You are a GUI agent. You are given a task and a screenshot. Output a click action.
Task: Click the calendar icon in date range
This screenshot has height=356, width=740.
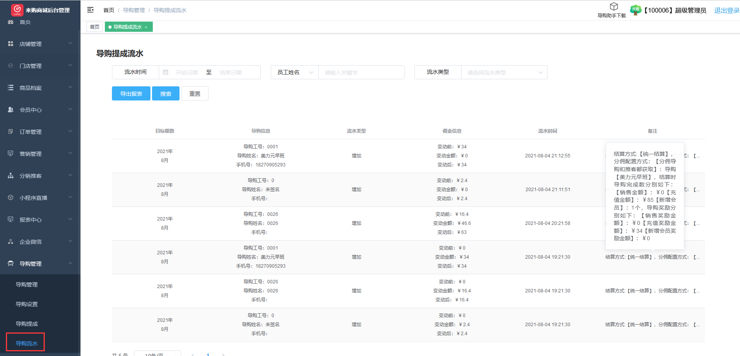pyautogui.click(x=166, y=72)
